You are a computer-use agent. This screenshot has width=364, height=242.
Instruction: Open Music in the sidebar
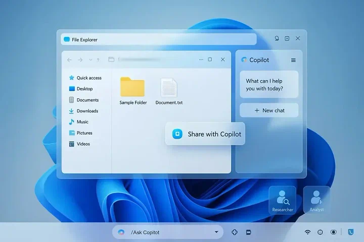(79, 122)
